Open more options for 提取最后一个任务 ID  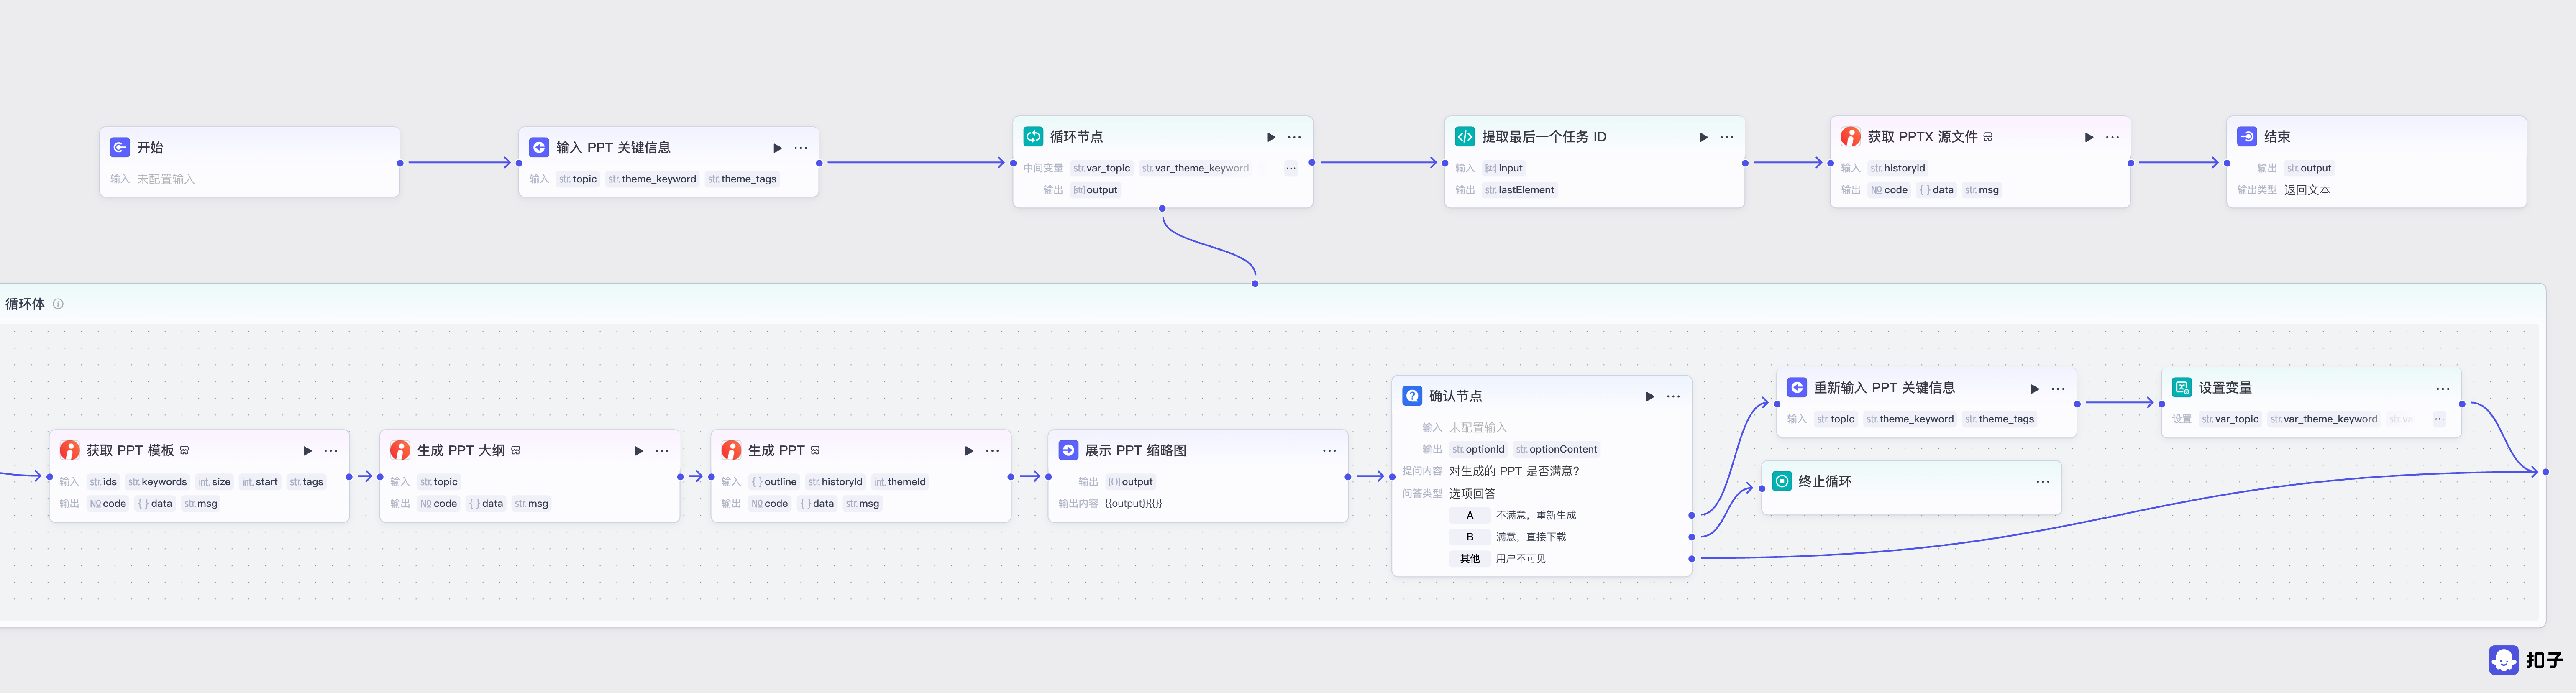[1727, 137]
